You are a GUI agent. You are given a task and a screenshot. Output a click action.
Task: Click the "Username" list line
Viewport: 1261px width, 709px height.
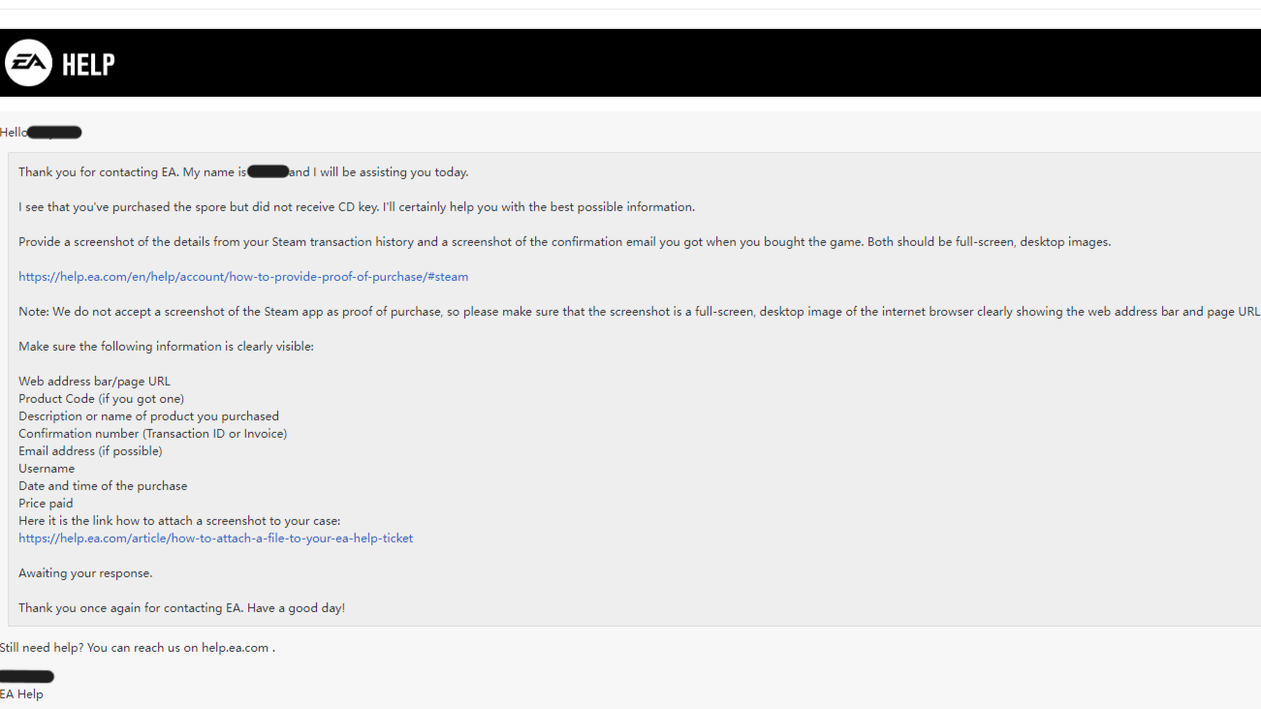coord(47,469)
